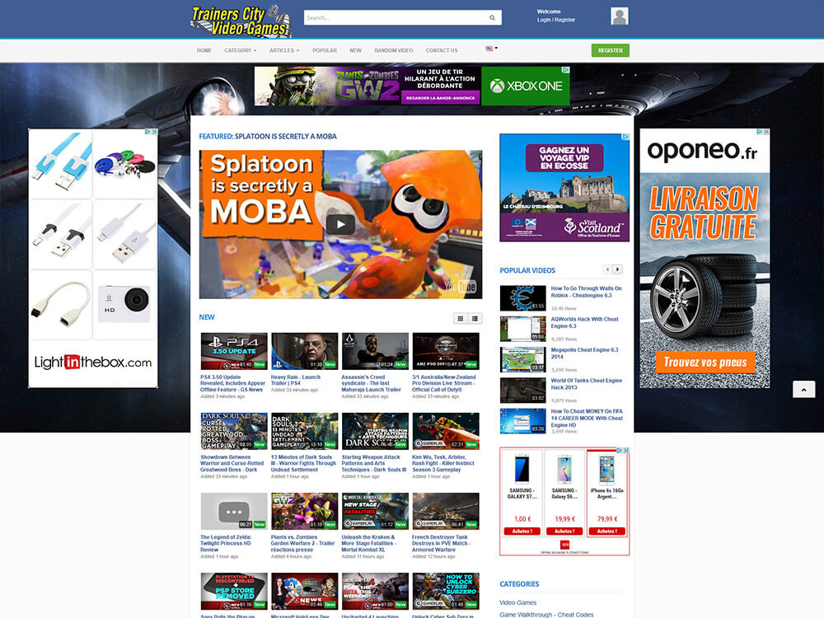Open 'How To Cheat MONEY On FIFA 14' link
The image size is (824, 618).
[x=587, y=419]
